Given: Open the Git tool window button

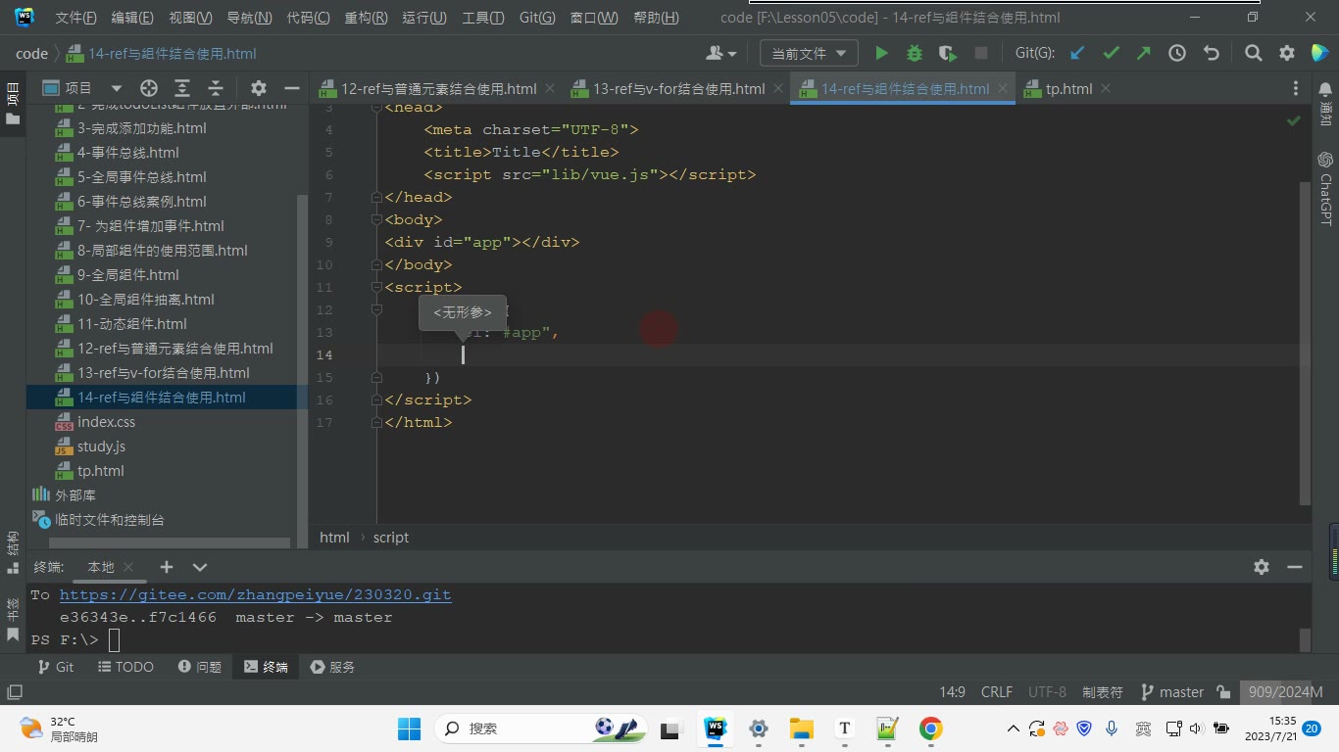Looking at the screenshot, I should [x=55, y=667].
